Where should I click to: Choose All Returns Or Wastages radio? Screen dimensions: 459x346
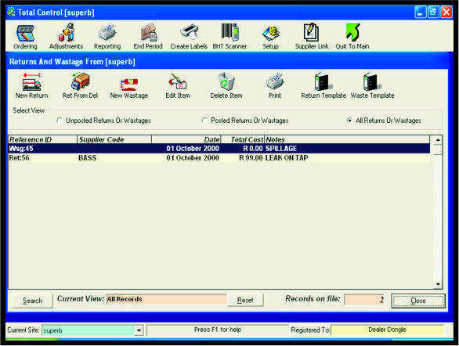pyautogui.click(x=349, y=121)
